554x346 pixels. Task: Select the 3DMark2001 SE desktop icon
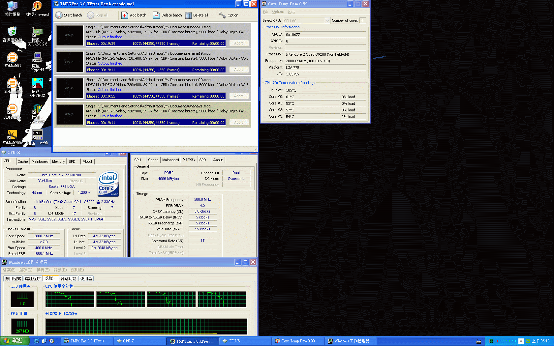(12, 139)
